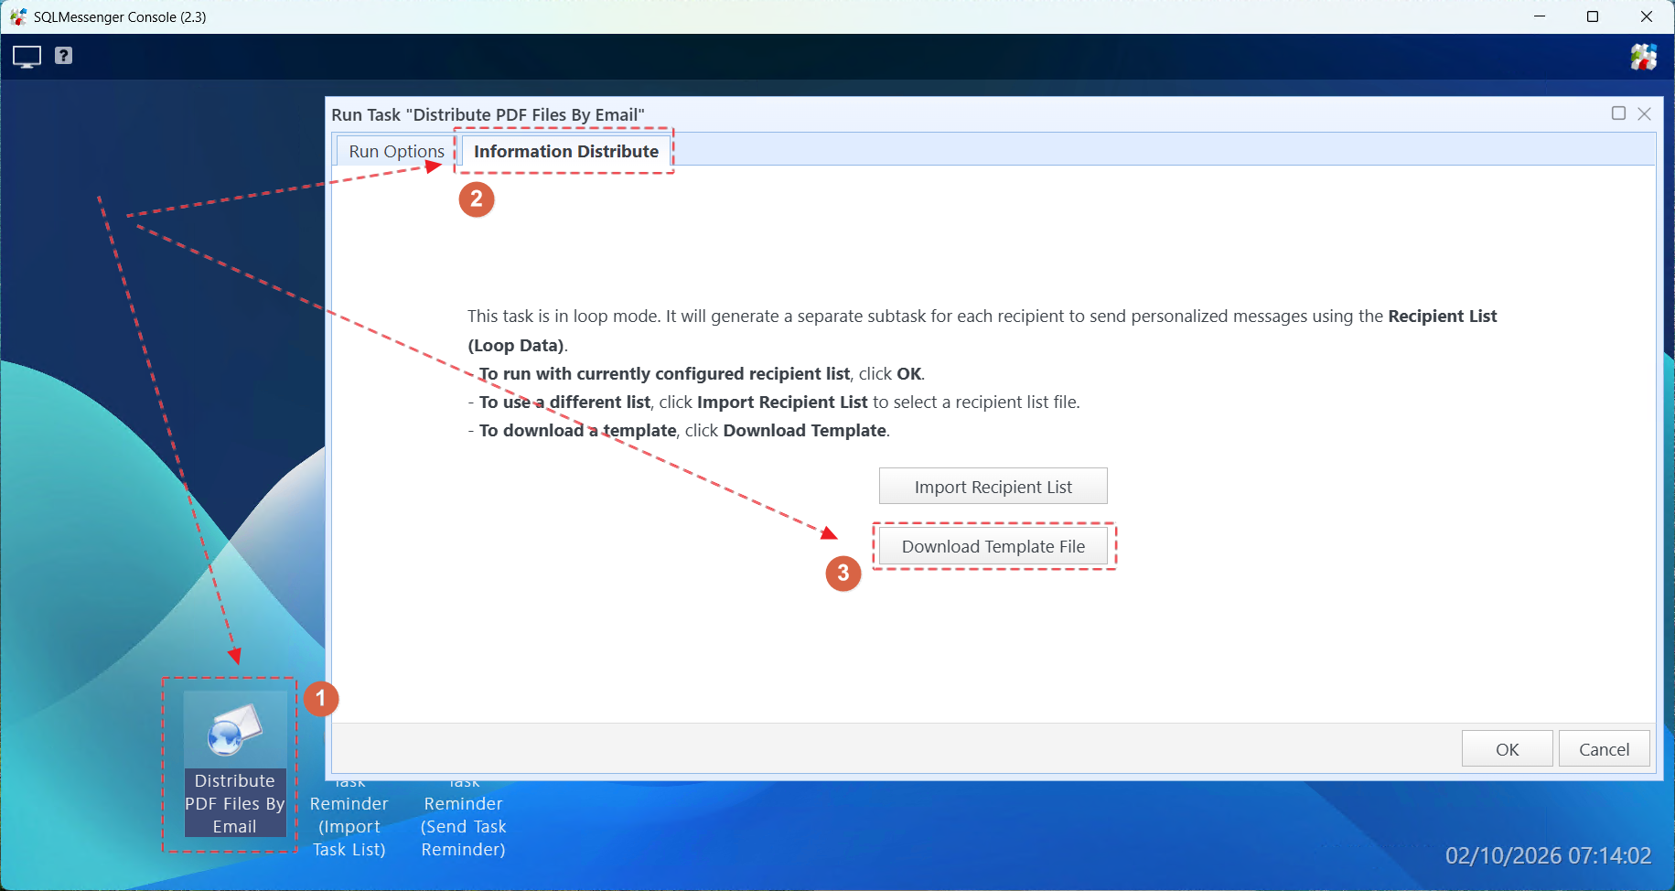This screenshot has width=1675, height=891.
Task: Open the Task Reminder (Send Task Reminder) icon
Action: pyautogui.click(x=463, y=814)
